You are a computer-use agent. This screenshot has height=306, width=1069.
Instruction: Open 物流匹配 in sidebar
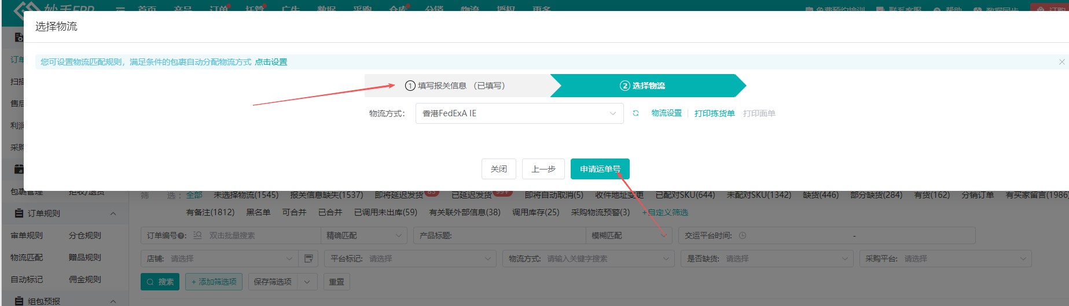point(27,257)
